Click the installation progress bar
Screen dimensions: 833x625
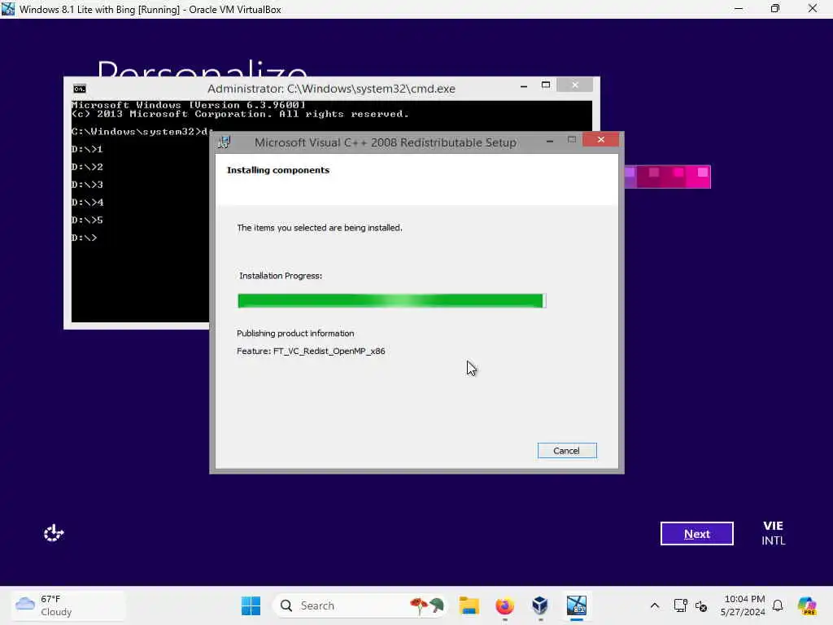tap(391, 301)
